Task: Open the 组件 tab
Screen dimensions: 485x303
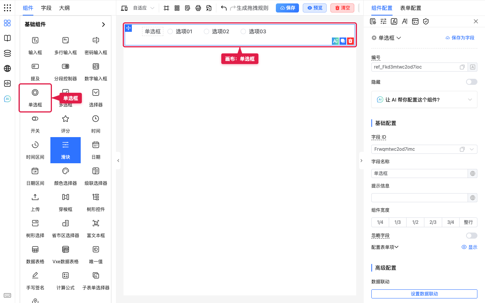Action: pos(28,8)
